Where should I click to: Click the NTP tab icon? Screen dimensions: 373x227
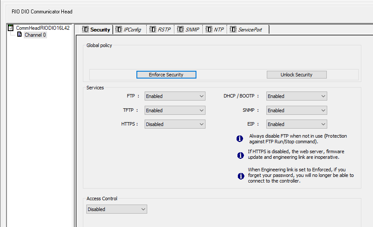[209, 29]
